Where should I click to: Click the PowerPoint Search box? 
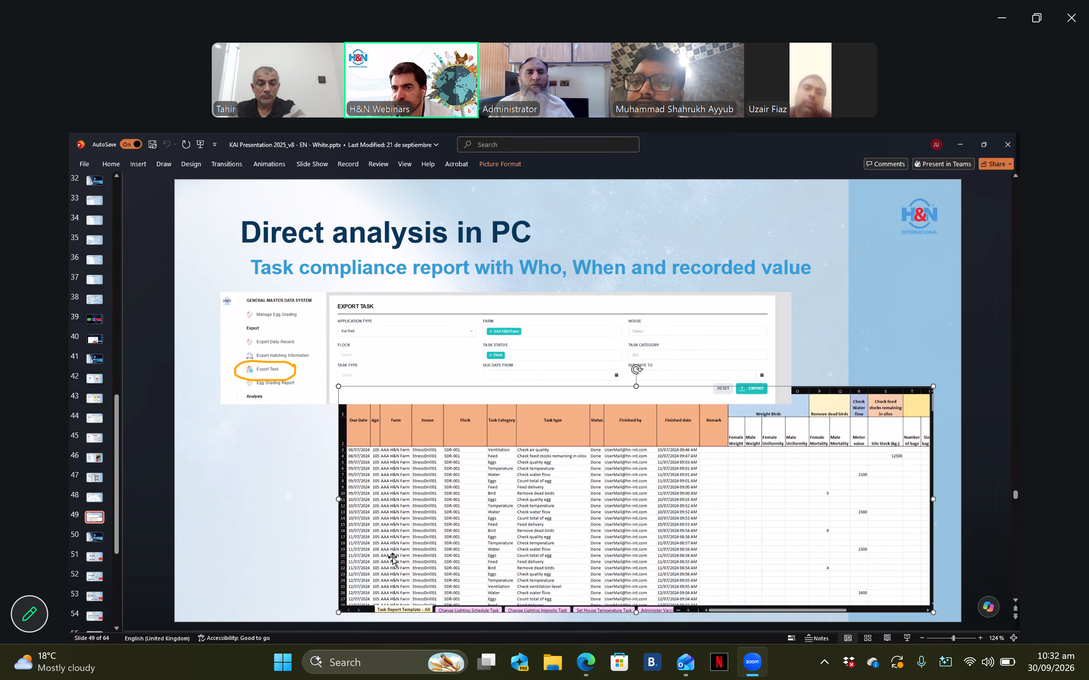(x=548, y=144)
